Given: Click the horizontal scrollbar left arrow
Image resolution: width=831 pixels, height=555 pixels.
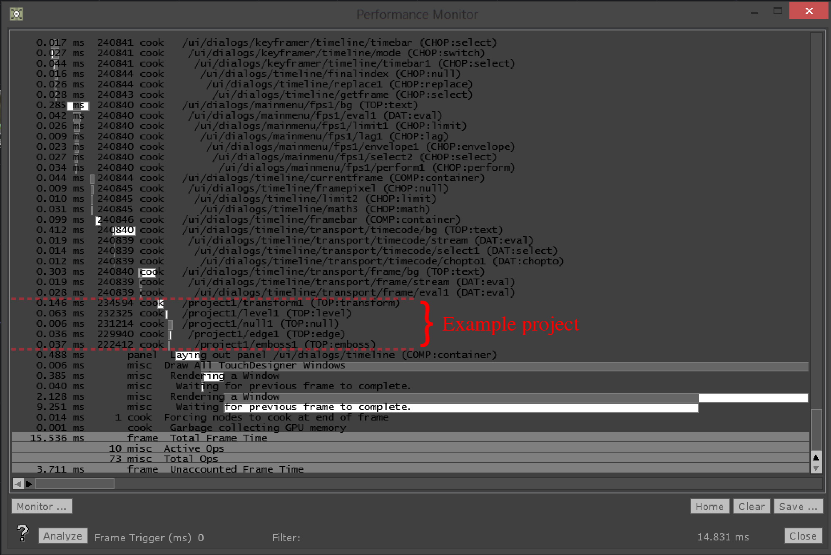Looking at the screenshot, I should (x=17, y=484).
